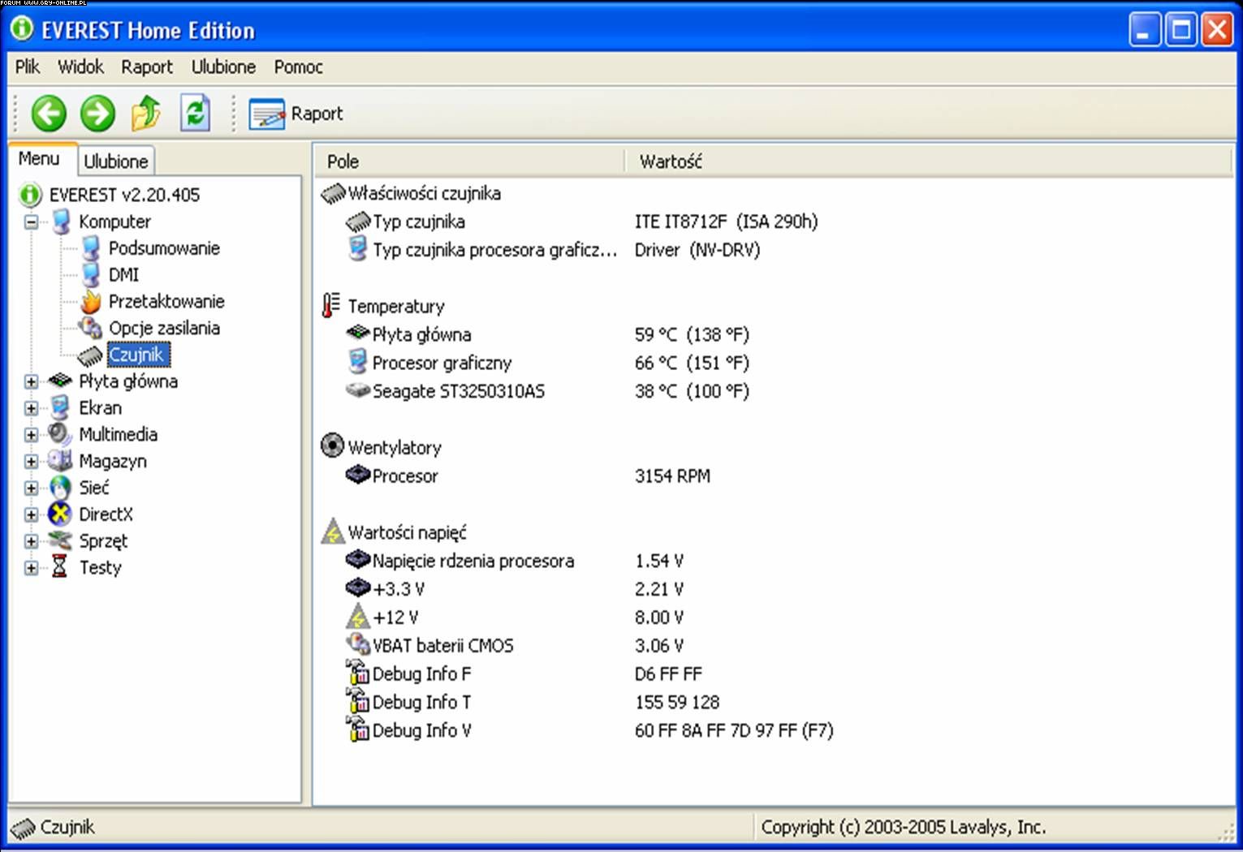Open the Widok menu
This screenshot has width=1243, height=852.
click(80, 67)
